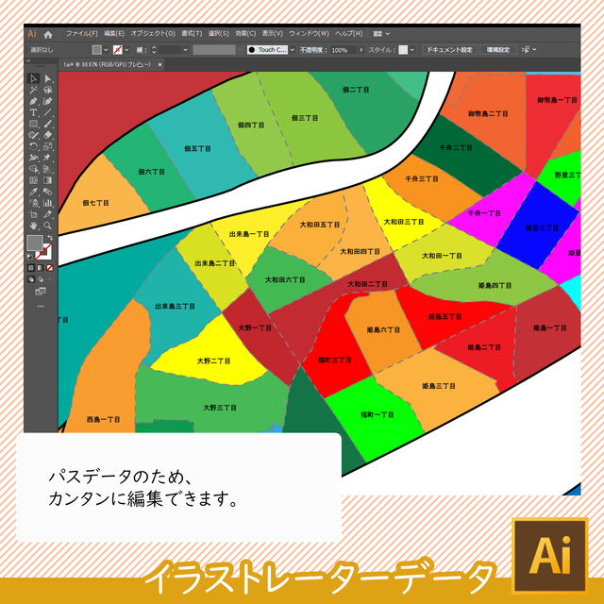Select the Shaper tool
Screen dimensions: 604x604
click(x=34, y=135)
